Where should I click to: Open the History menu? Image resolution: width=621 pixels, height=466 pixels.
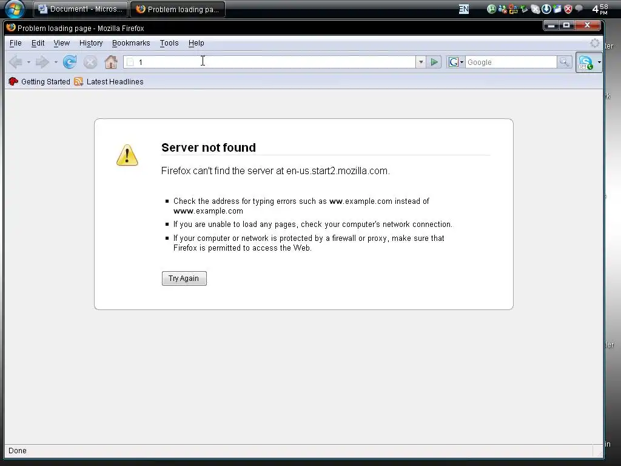pos(91,43)
